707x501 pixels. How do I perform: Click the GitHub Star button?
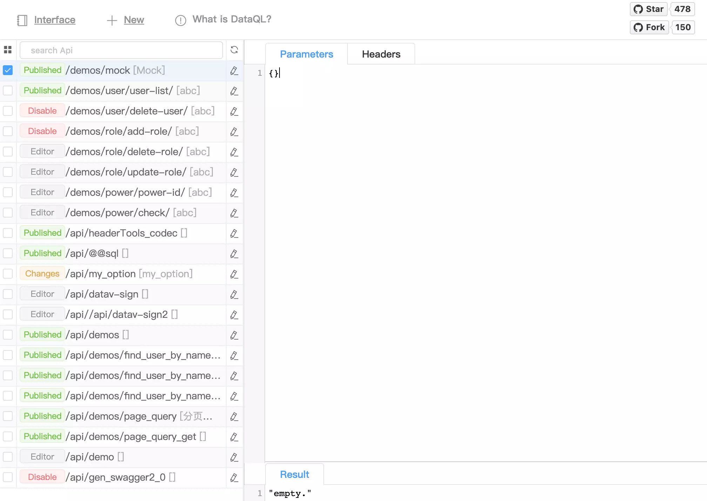(x=649, y=9)
